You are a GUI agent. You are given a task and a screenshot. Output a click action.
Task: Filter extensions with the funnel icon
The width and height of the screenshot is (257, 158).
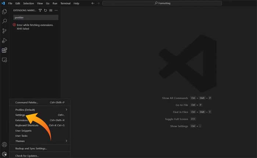tap(40, 10)
